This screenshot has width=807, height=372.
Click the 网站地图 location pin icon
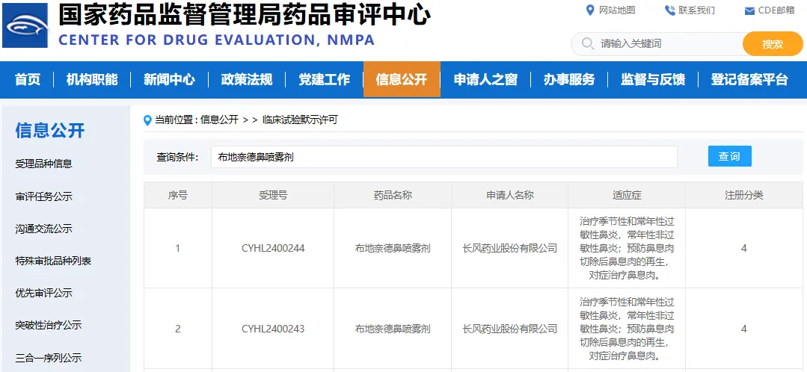pyautogui.click(x=590, y=10)
